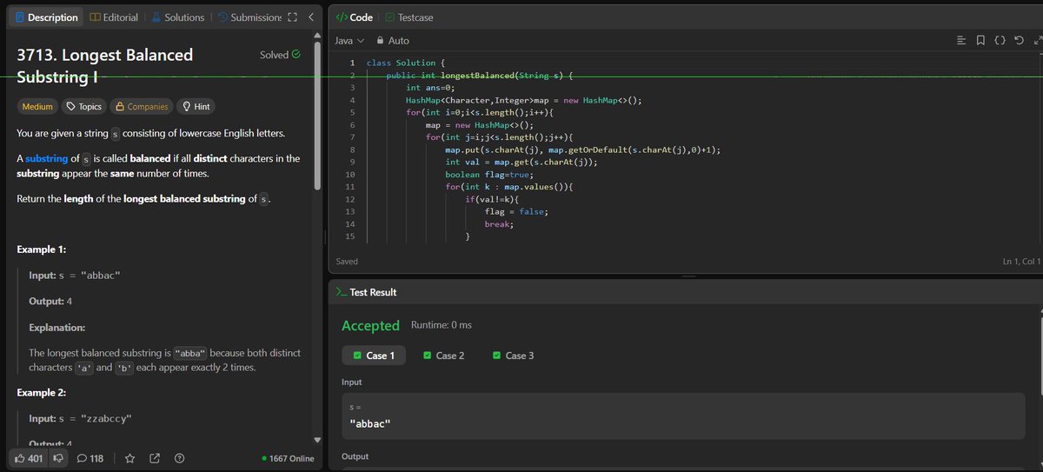Click the description panel vertical scrollbar
This screenshot has height=472, width=1043.
(317, 117)
